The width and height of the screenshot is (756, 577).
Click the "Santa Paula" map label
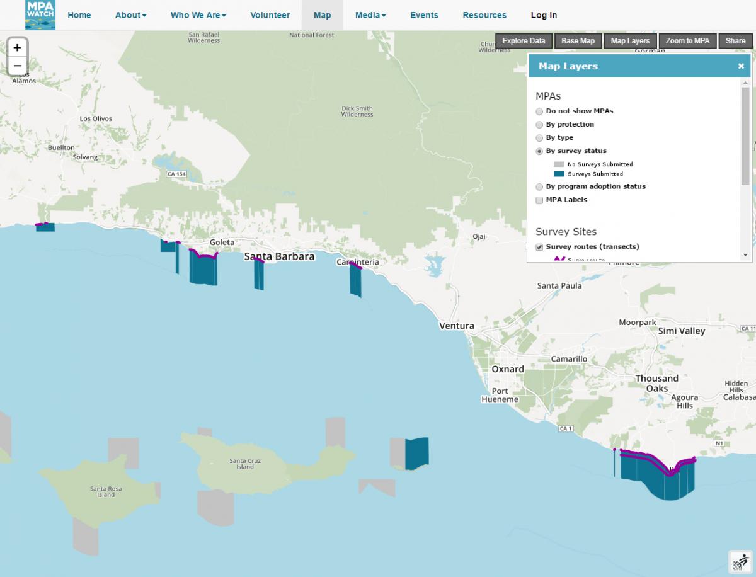559,285
